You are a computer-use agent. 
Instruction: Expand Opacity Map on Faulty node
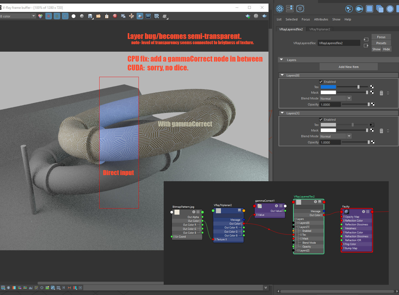point(344,217)
